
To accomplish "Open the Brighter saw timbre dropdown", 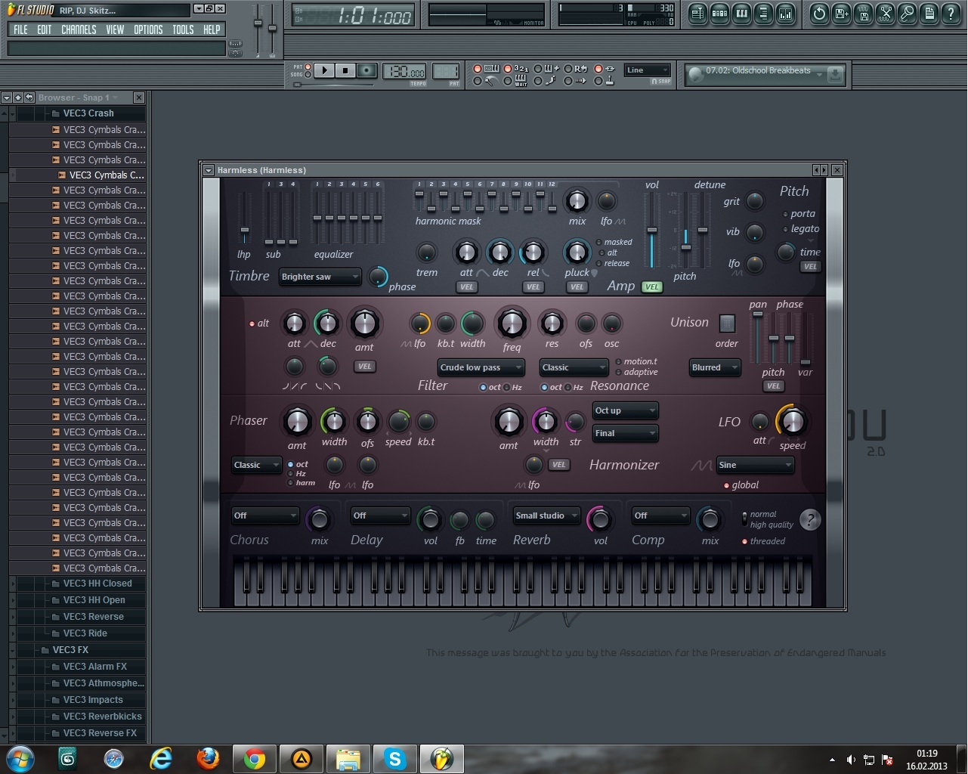I will [x=320, y=277].
